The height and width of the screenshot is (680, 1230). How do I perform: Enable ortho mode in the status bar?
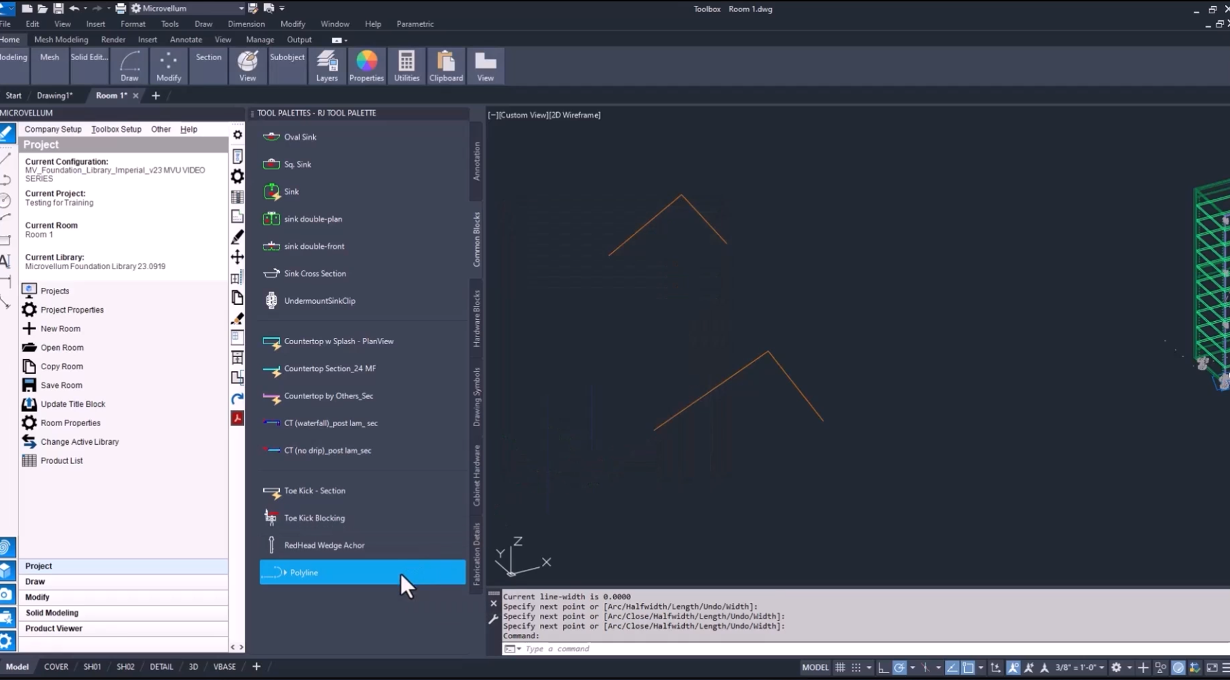point(883,667)
